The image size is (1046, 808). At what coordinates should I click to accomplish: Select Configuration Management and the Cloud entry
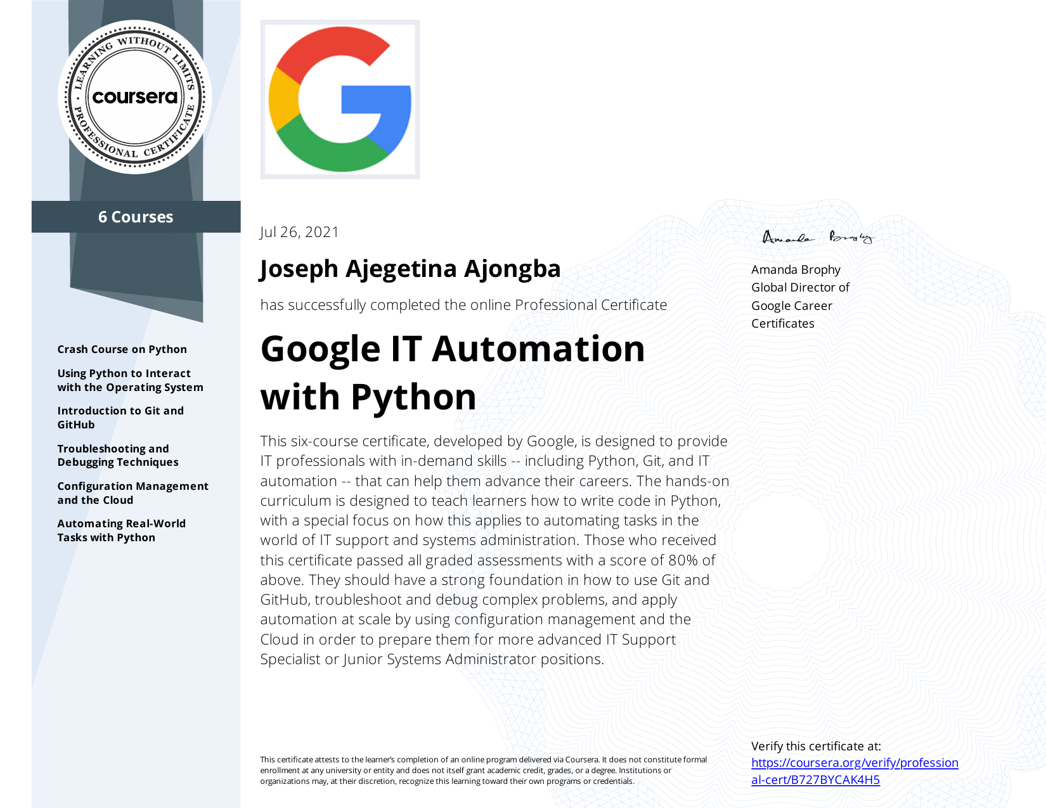point(132,492)
